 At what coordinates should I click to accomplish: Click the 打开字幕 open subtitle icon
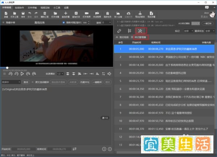[55, 13]
